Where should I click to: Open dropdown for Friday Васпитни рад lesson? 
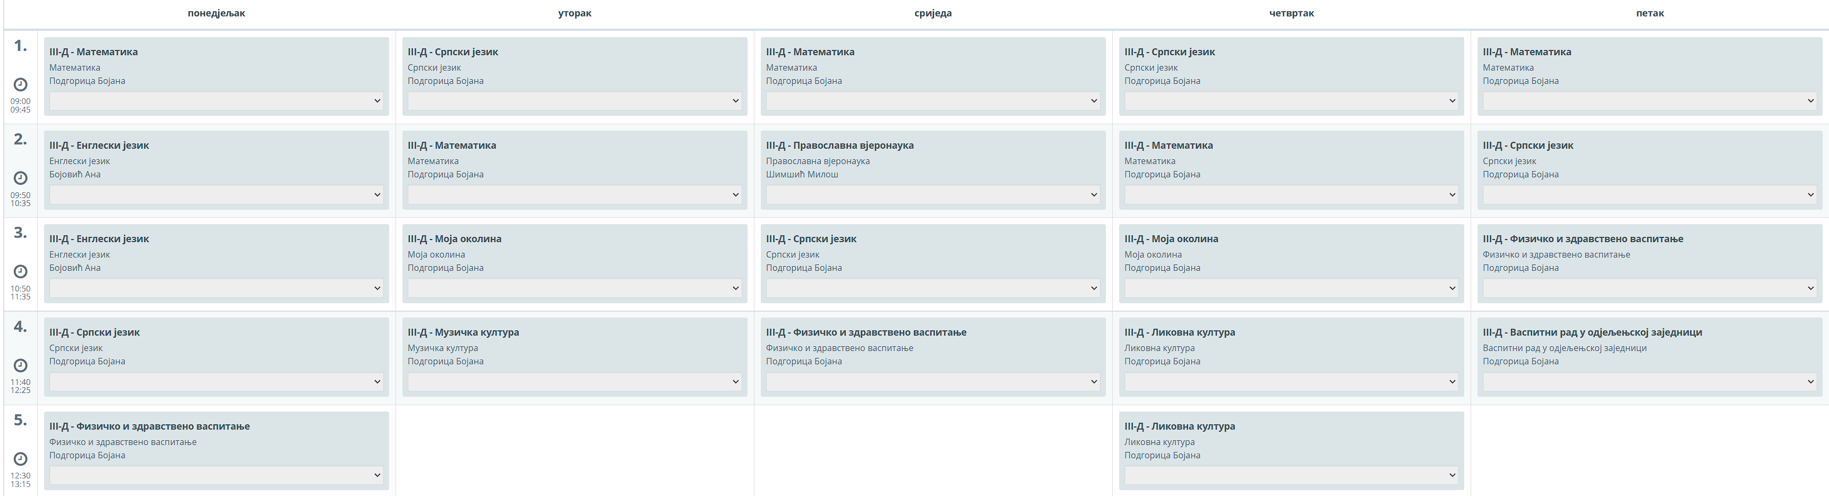[x=1650, y=382]
